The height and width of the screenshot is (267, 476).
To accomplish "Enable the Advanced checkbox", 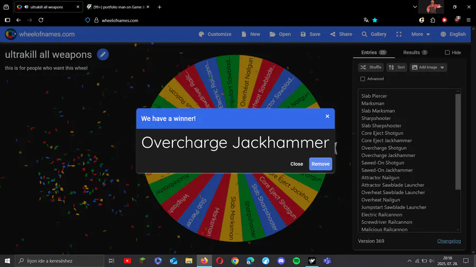I will pyautogui.click(x=362, y=79).
